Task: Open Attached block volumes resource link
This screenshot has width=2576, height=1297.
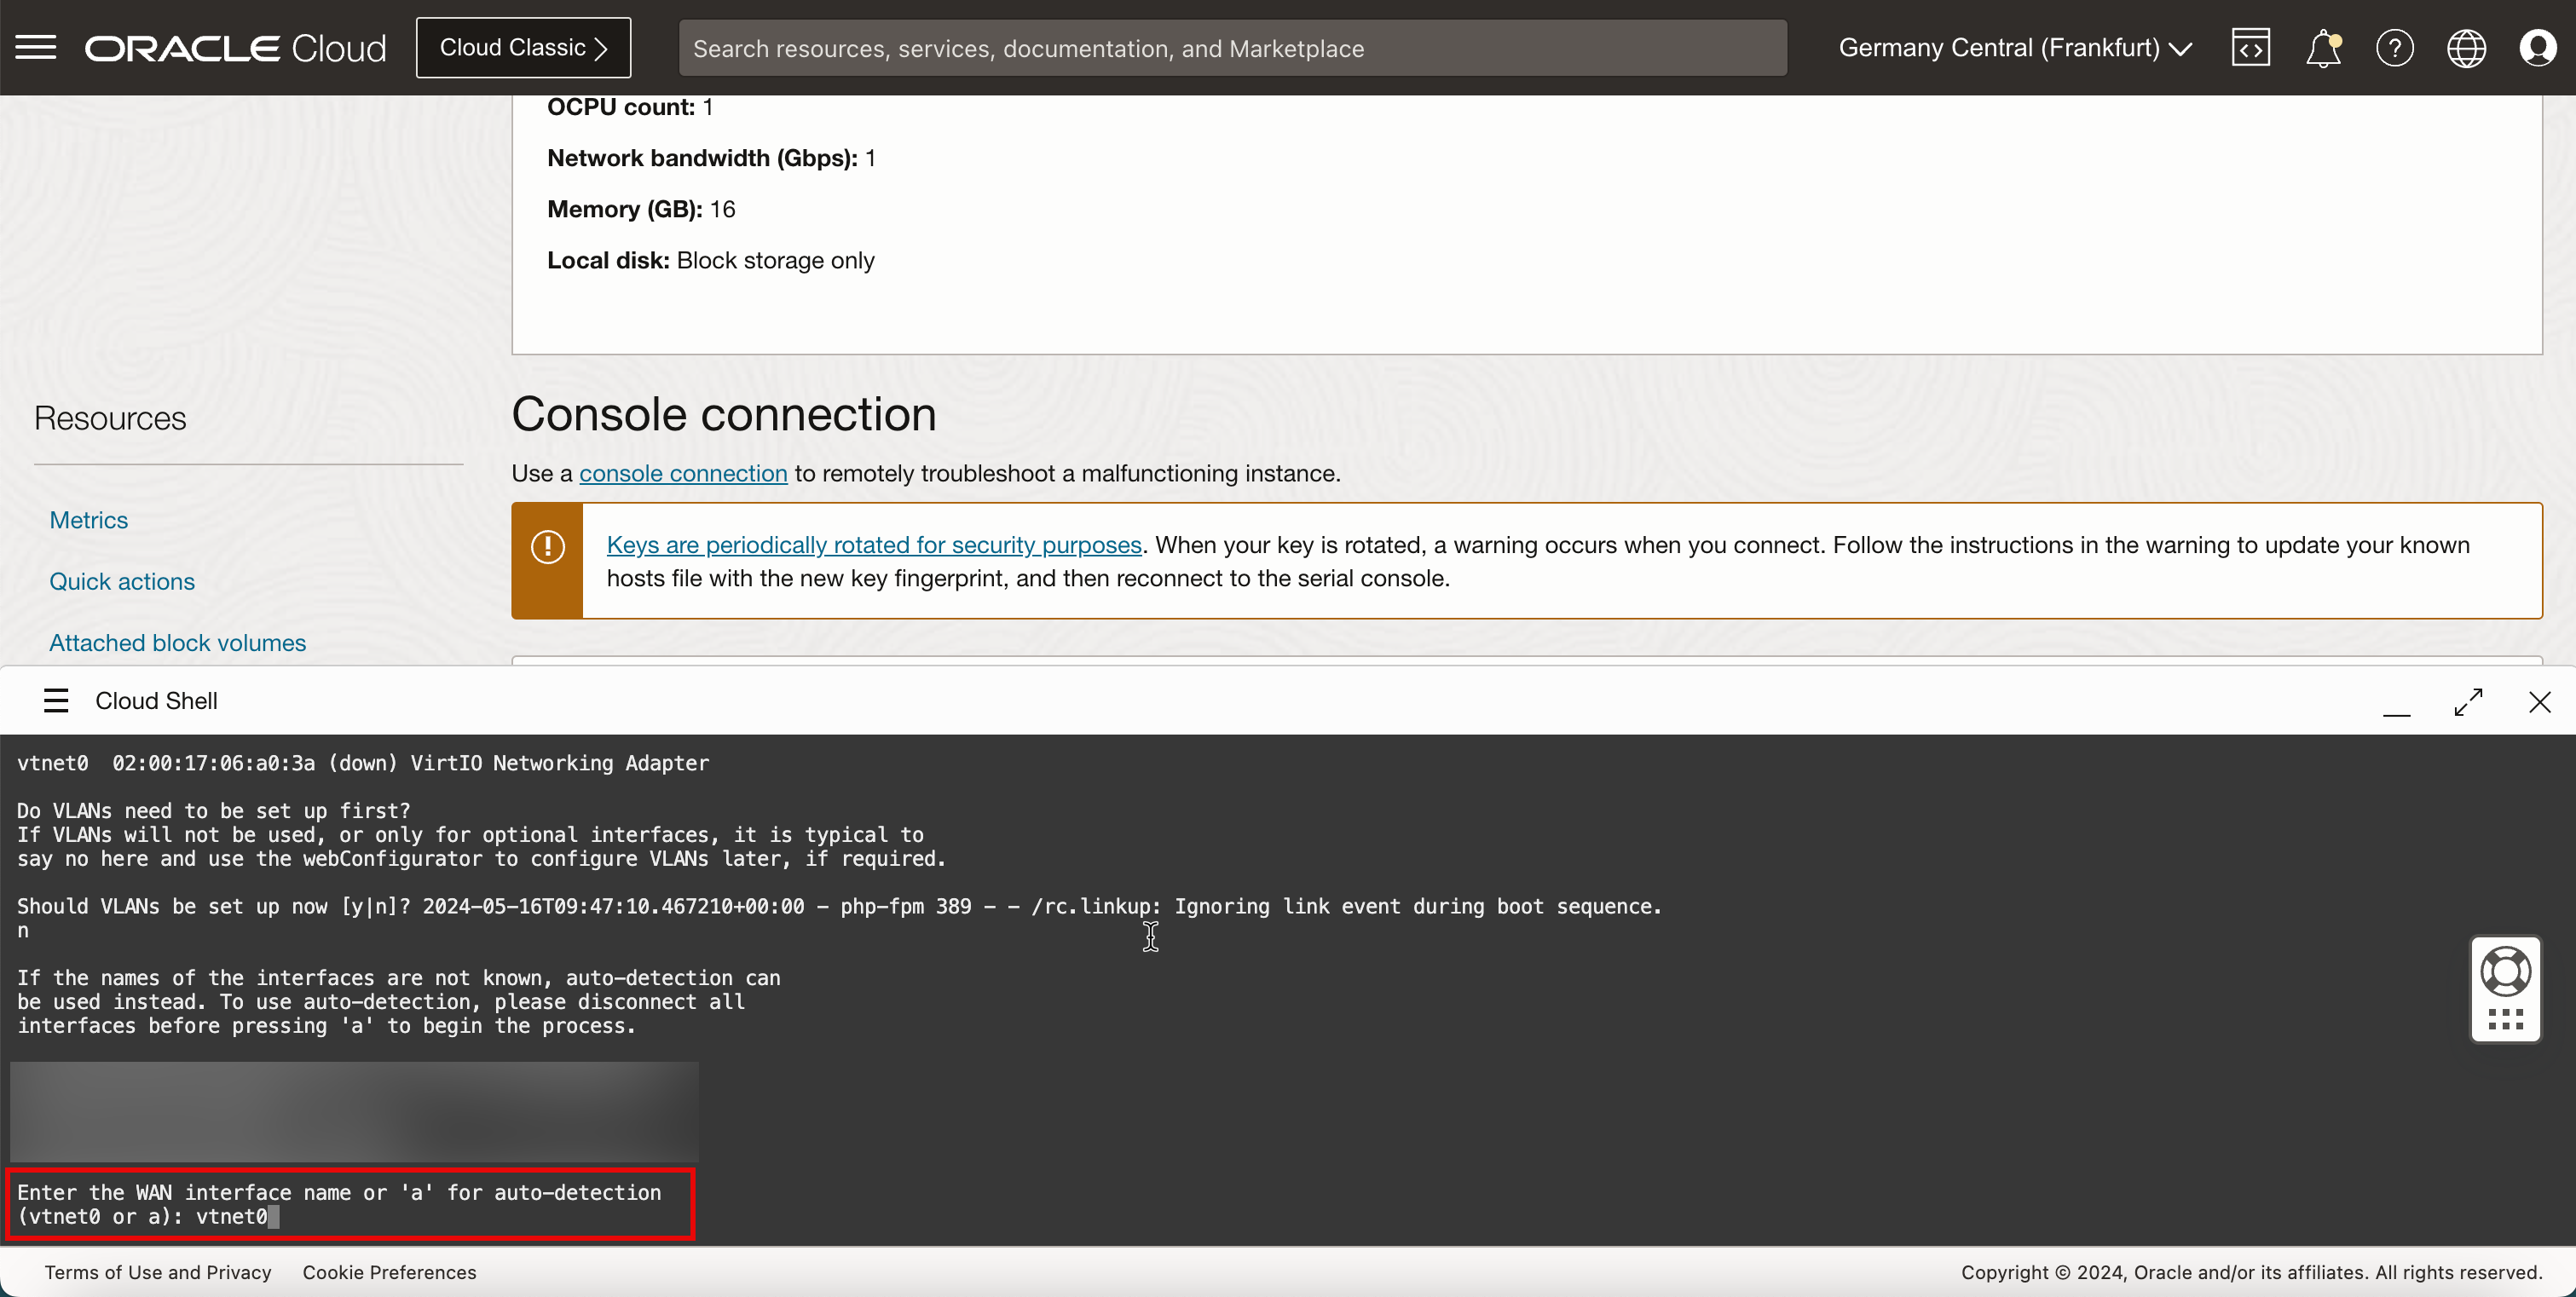Action: [178, 643]
